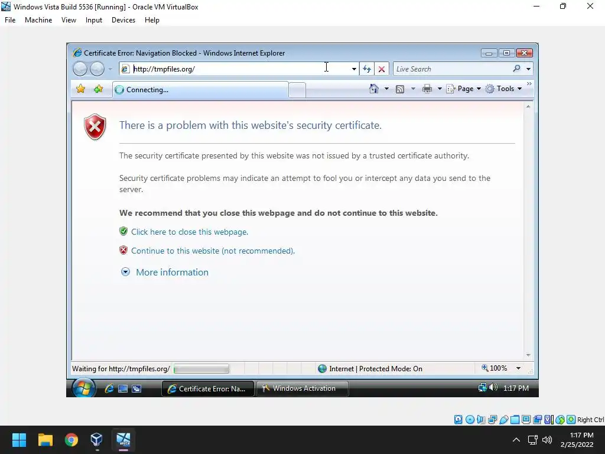Click VirtualBox CPU virtualization indicator

point(549,420)
